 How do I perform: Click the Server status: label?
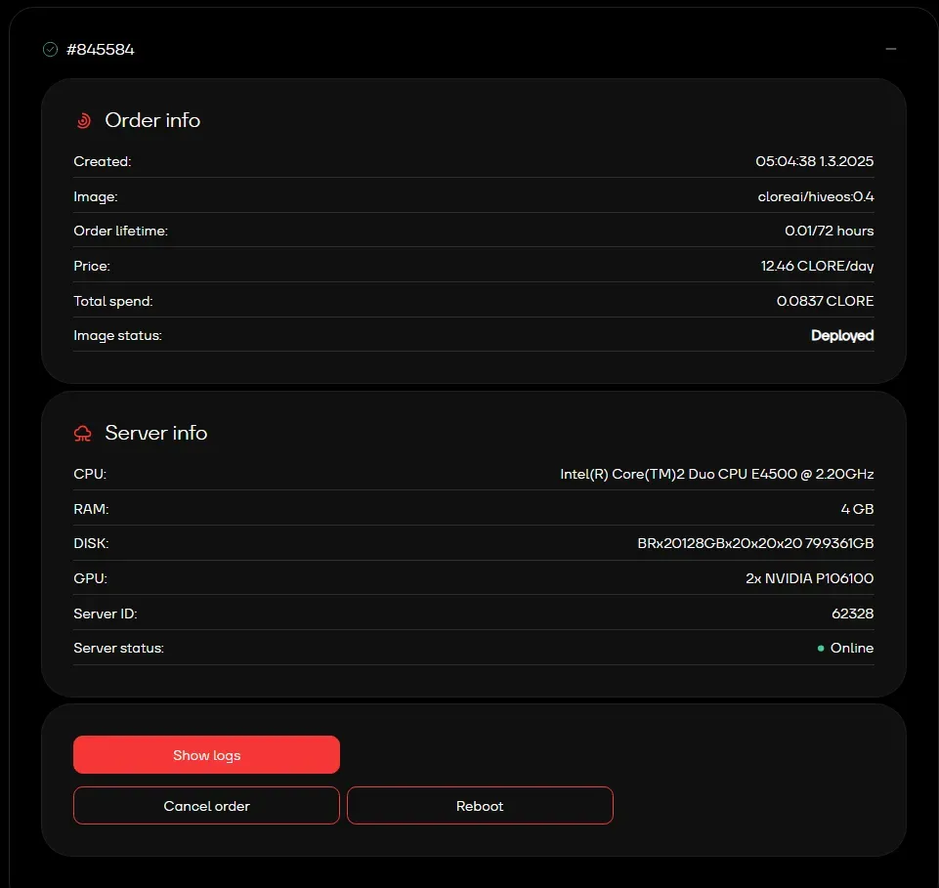[118, 648]
